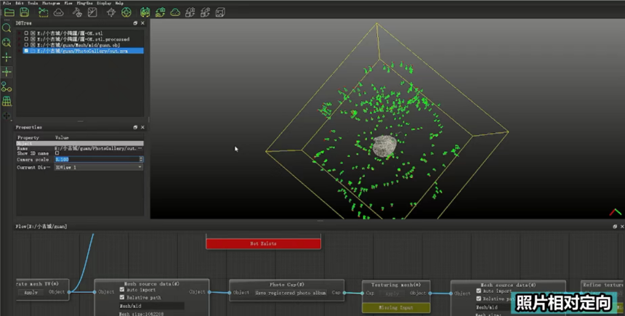Float the Flow panel

(615, 227)
